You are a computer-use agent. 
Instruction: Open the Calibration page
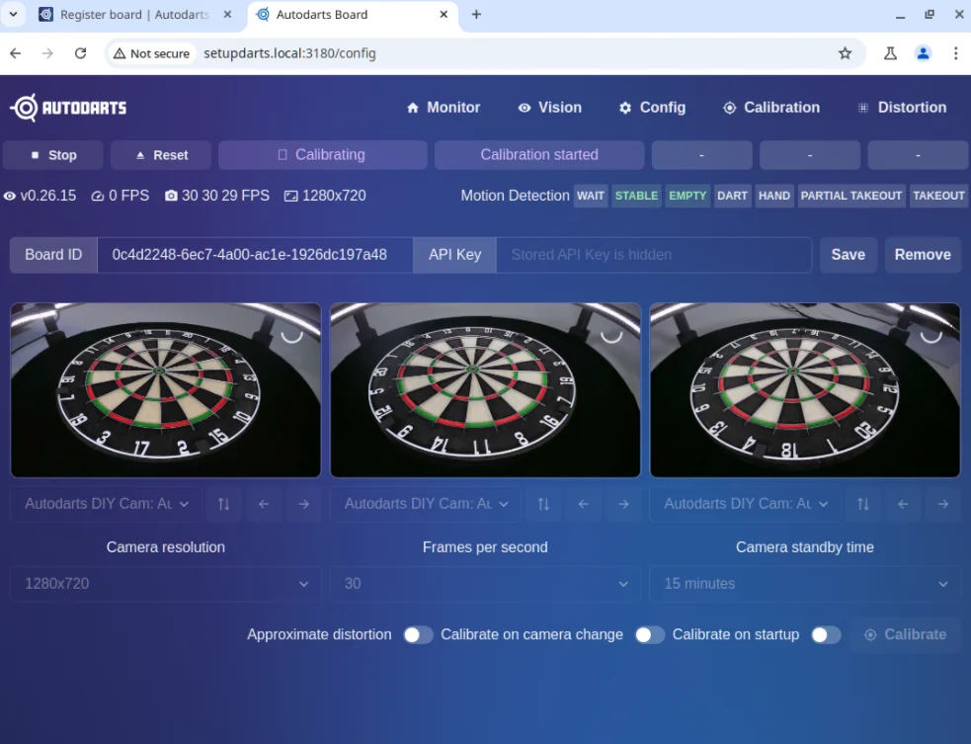(x=771, y=108)
